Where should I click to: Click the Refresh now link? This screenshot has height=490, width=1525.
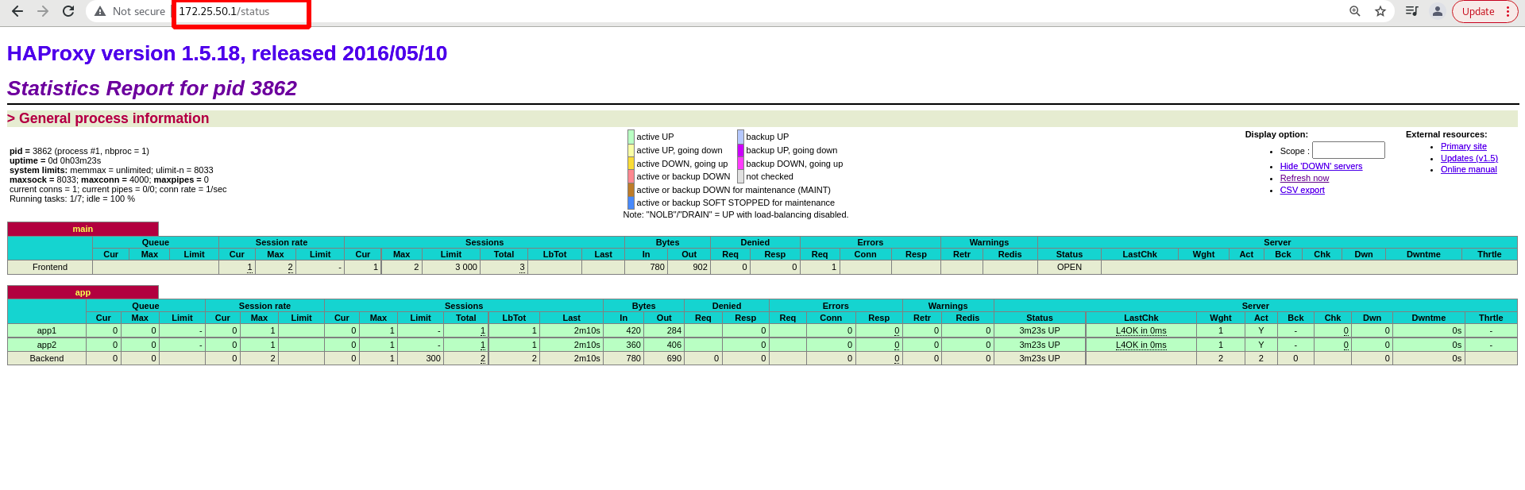(1304, 178)
